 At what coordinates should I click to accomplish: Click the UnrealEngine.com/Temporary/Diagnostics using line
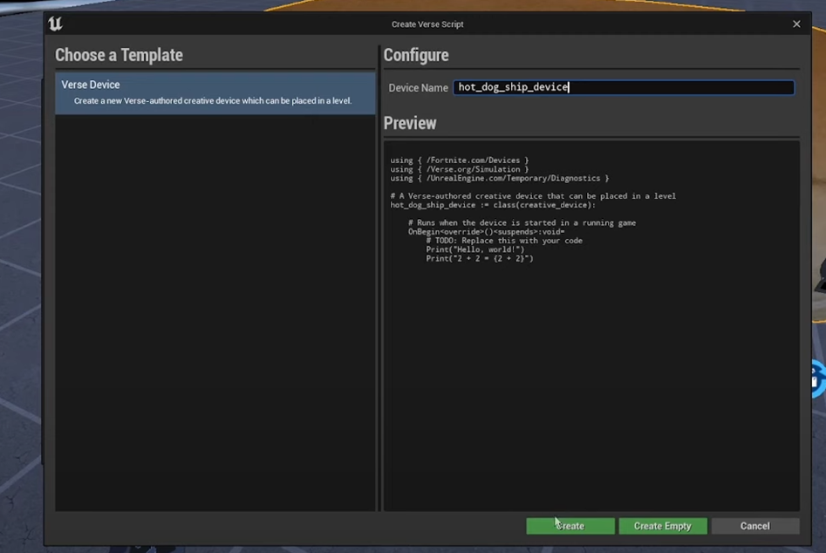(x=500, y=178)
